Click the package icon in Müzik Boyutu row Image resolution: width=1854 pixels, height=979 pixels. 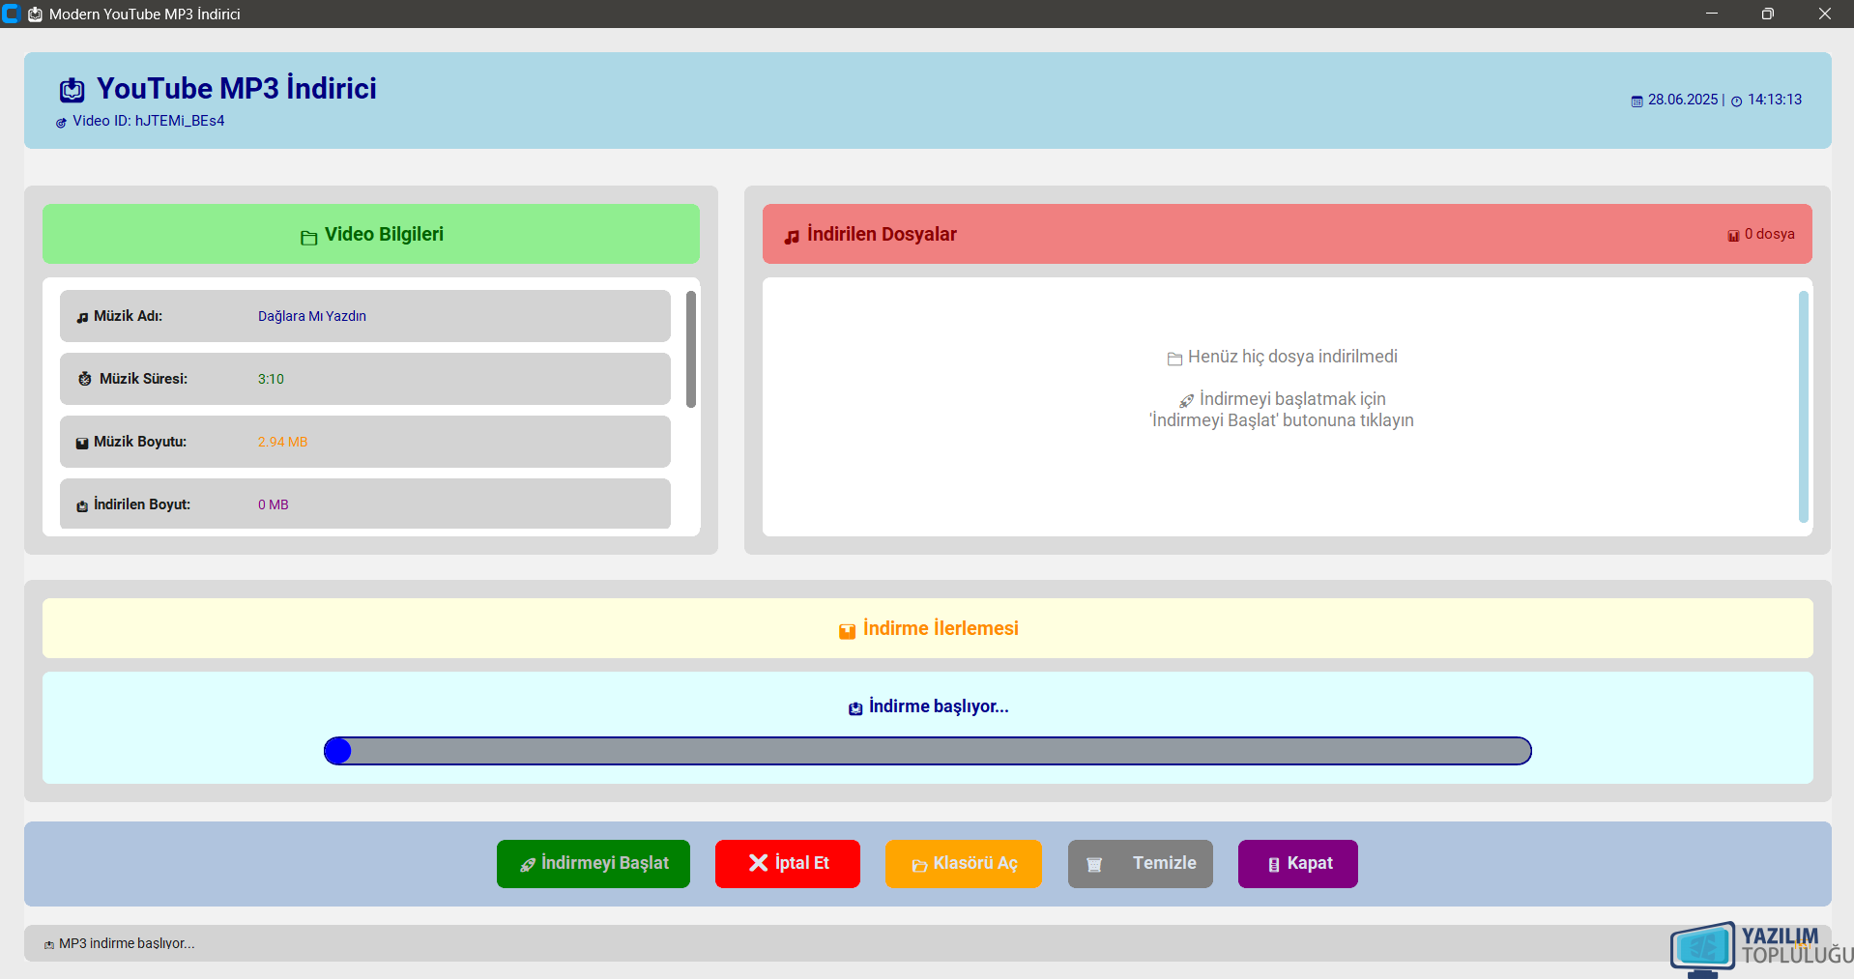[x=82, y=444]
